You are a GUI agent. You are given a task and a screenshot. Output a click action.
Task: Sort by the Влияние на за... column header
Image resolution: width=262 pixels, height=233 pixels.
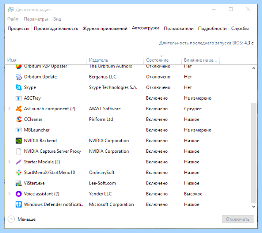click(200, 60)
